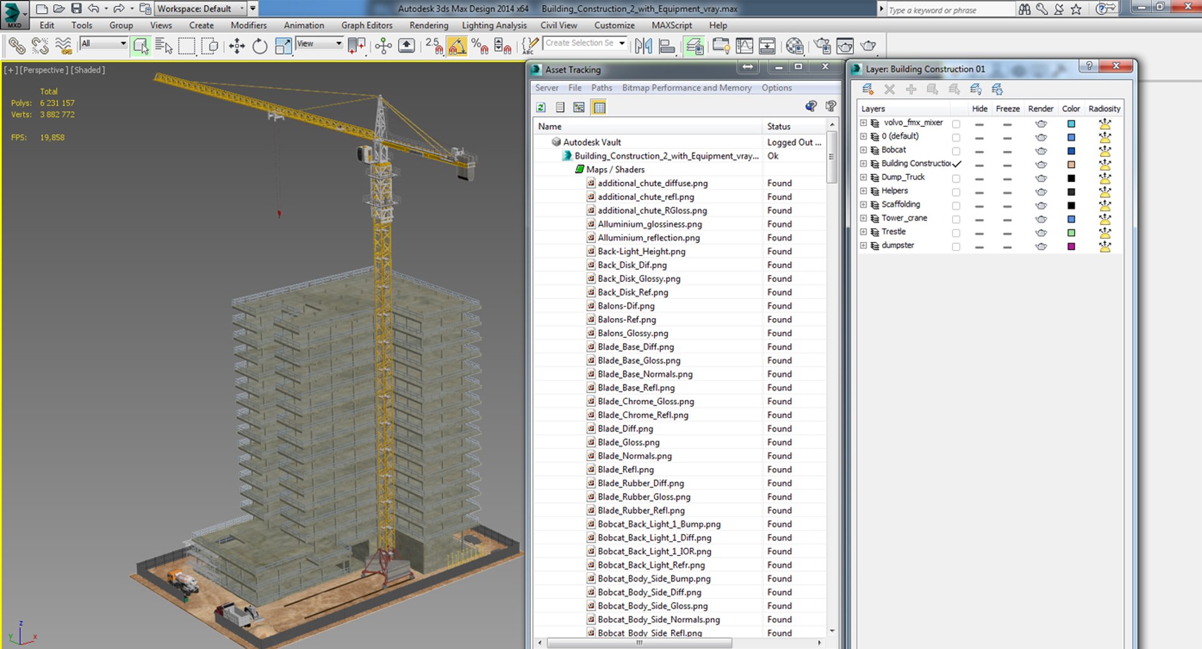Open Select by Name dialog
The image size is (1202, 649).
(x=164, y=46)
